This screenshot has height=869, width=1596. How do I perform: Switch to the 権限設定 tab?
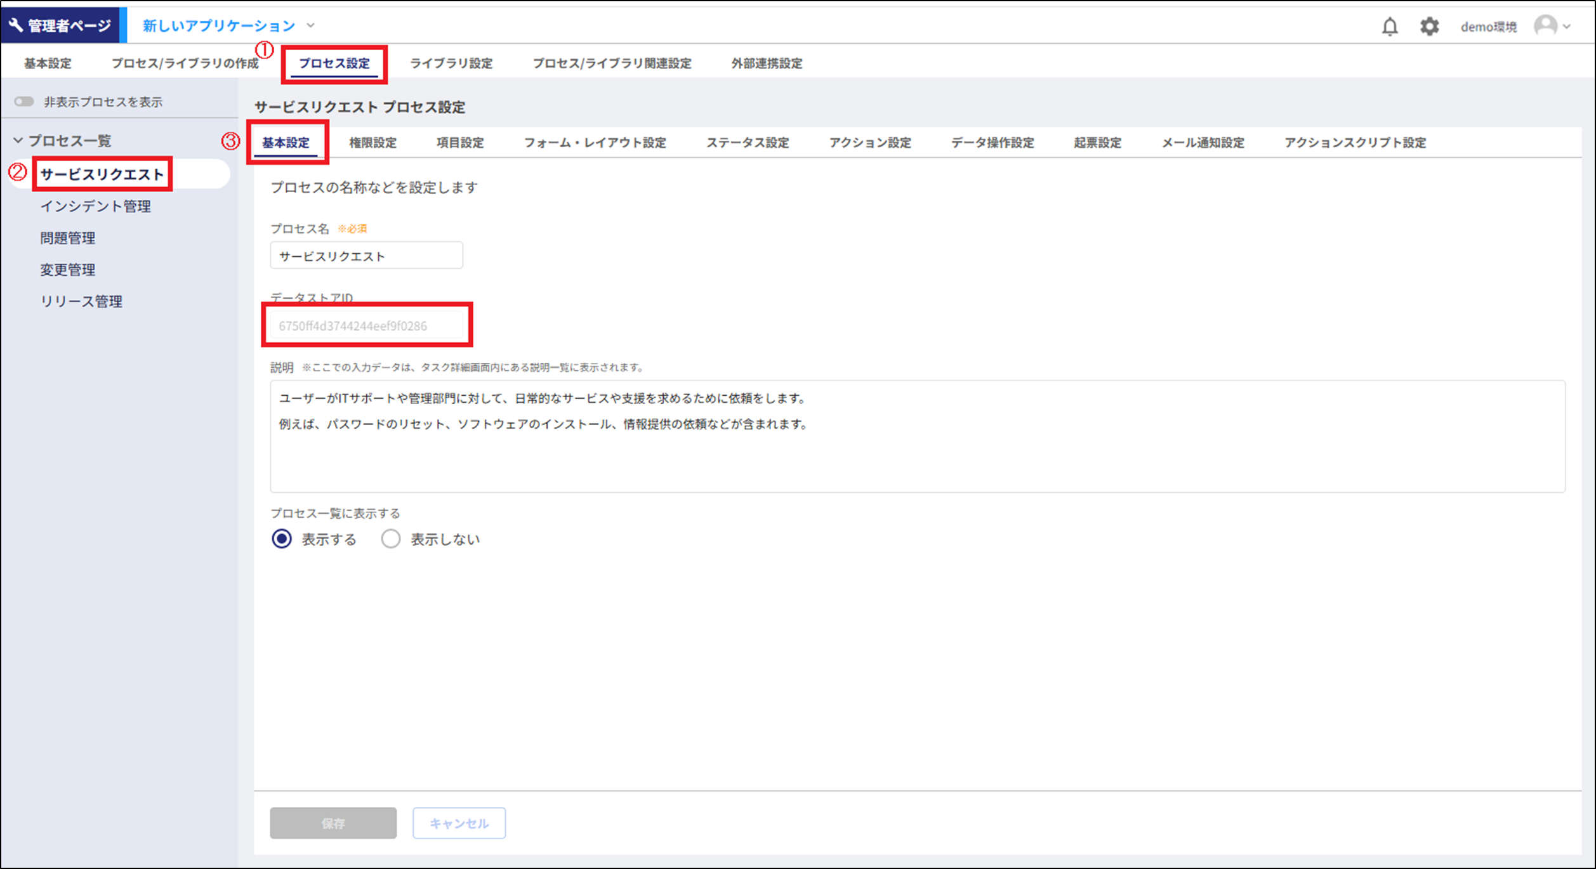(x=373, y=143)
